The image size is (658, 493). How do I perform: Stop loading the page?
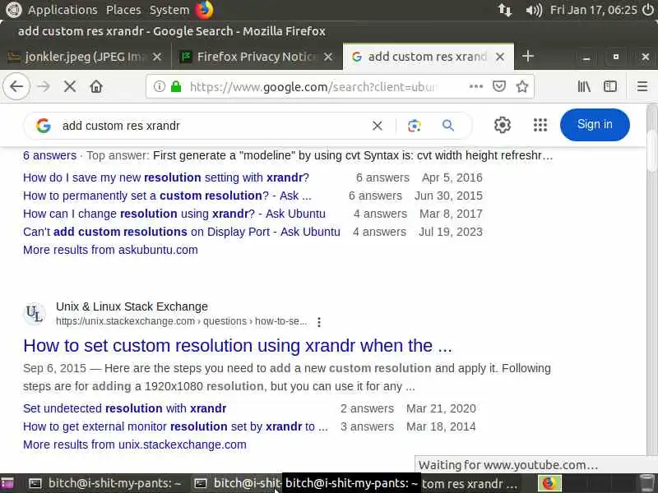point(70,87)
